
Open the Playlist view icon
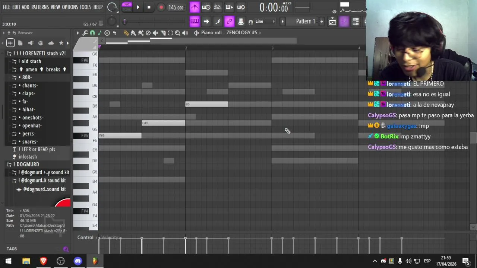pyautogui.click(x=332, y=22)
